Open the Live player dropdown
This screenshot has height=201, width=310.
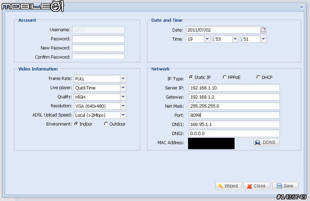123,88
